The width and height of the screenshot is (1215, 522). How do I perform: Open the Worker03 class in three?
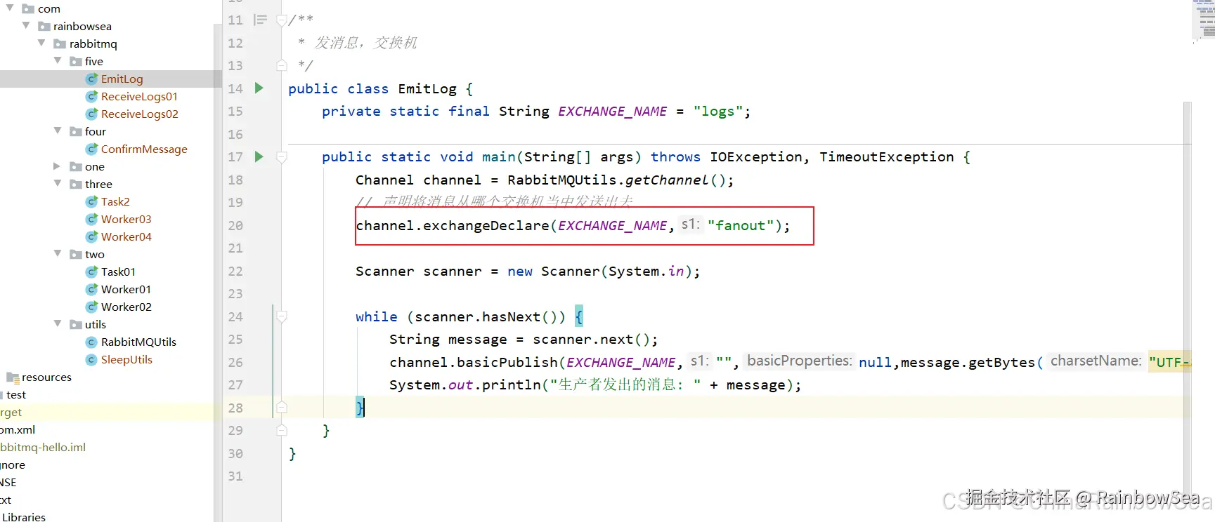pos(126,219)
